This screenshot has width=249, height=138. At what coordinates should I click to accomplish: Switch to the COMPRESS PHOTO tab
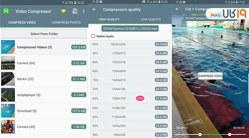click(x=66, y=22)
